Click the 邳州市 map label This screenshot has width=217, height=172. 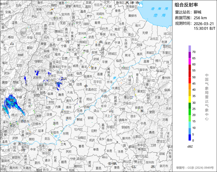(x=150, y=162)
